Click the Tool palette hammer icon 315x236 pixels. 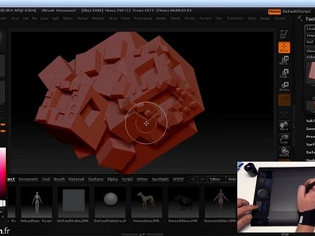click(300, 18)
